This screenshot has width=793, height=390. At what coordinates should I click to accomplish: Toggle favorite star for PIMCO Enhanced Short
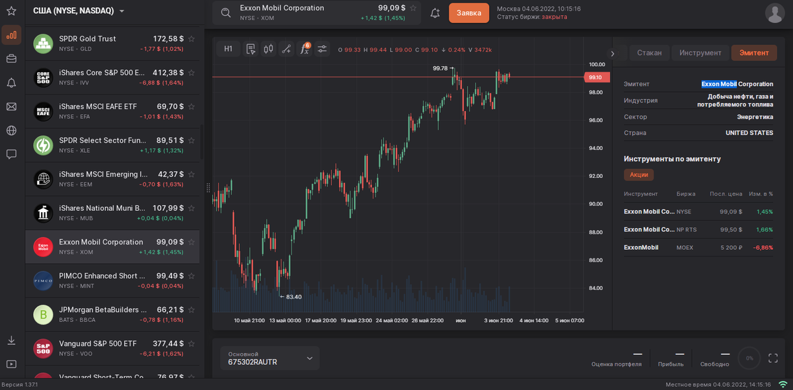point(192,276)
